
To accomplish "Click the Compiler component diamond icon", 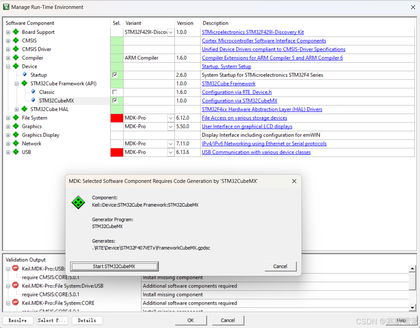I will 16,58.
